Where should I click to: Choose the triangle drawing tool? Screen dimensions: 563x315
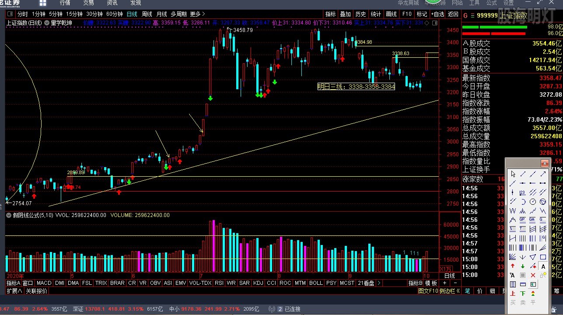(533, 257)
